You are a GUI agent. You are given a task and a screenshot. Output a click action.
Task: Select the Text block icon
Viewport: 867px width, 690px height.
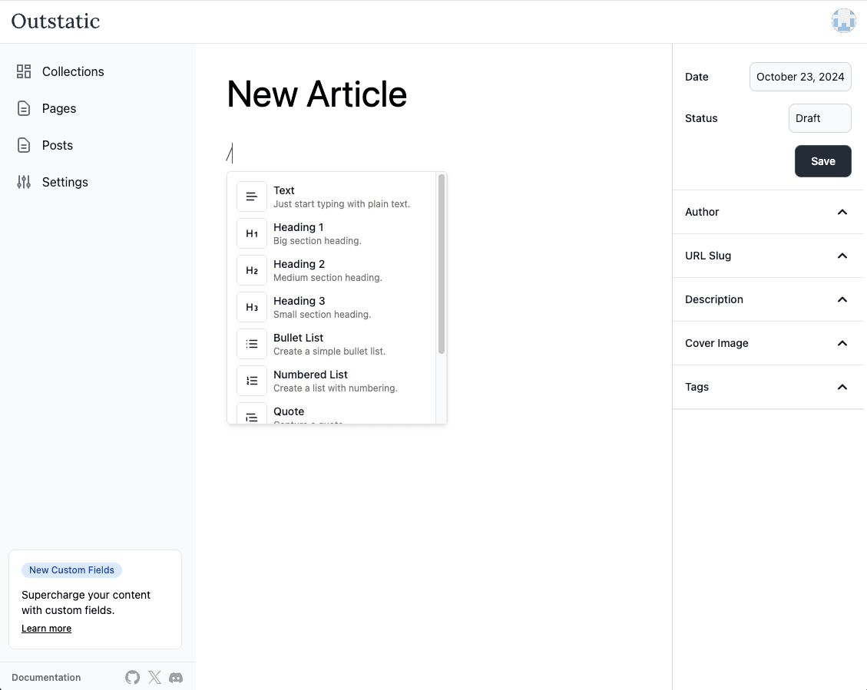252,196
